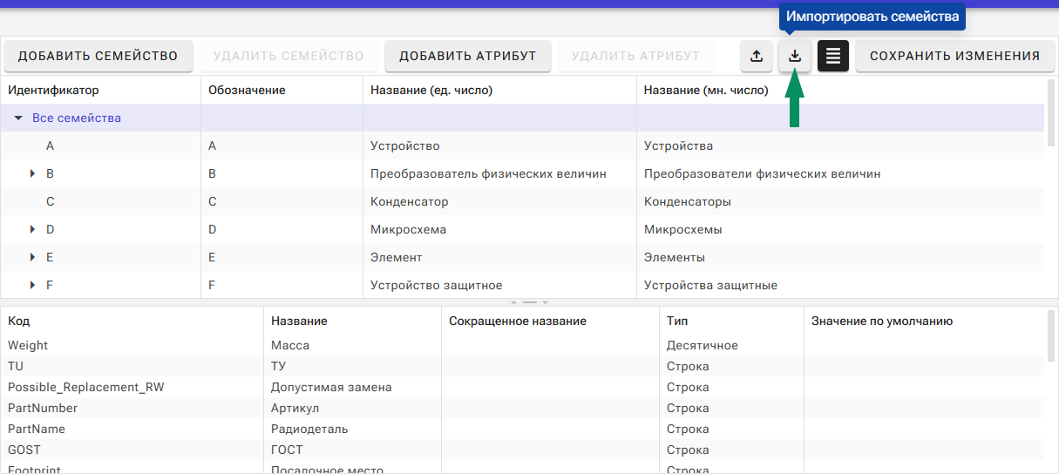Screen dimensions: 1059x474
Task: Expand family F row arrow
Action: (x=32, y=285)
